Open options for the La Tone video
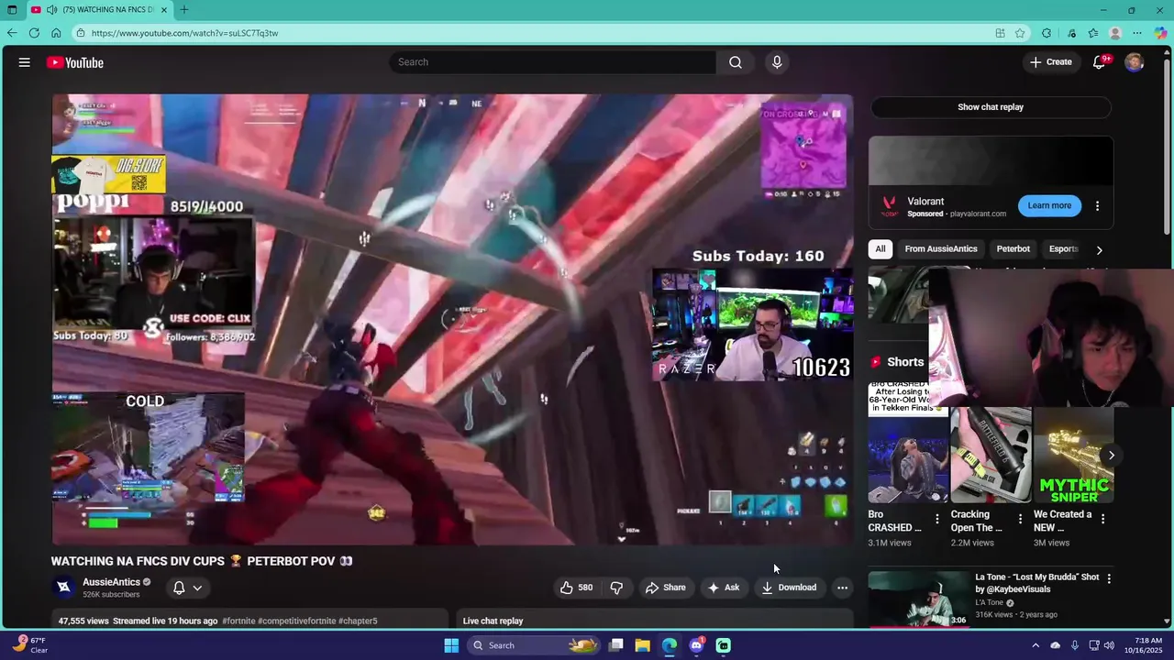This screenshot has height=660, width=1174. tap(1109, 578)
